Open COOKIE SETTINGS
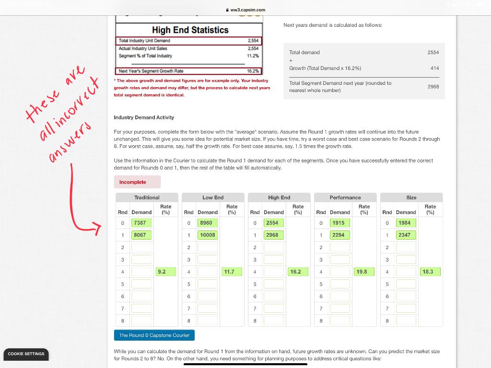The width and height of the screenshot is (491, 368). coord(26,354)
